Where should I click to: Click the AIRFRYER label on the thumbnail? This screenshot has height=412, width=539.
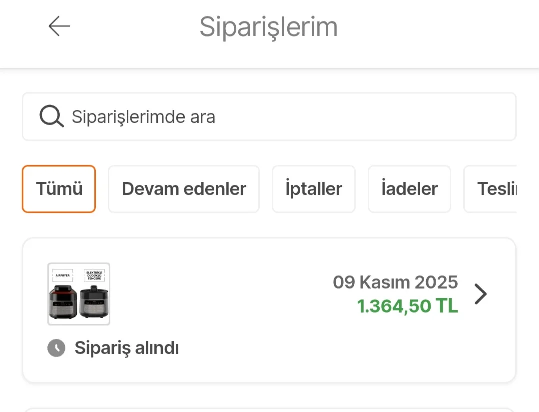63,275
